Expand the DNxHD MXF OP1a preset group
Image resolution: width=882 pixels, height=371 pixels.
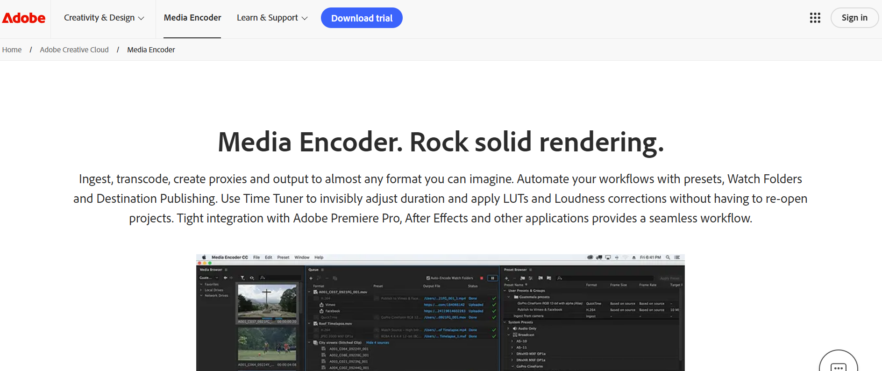coord(512,354)
